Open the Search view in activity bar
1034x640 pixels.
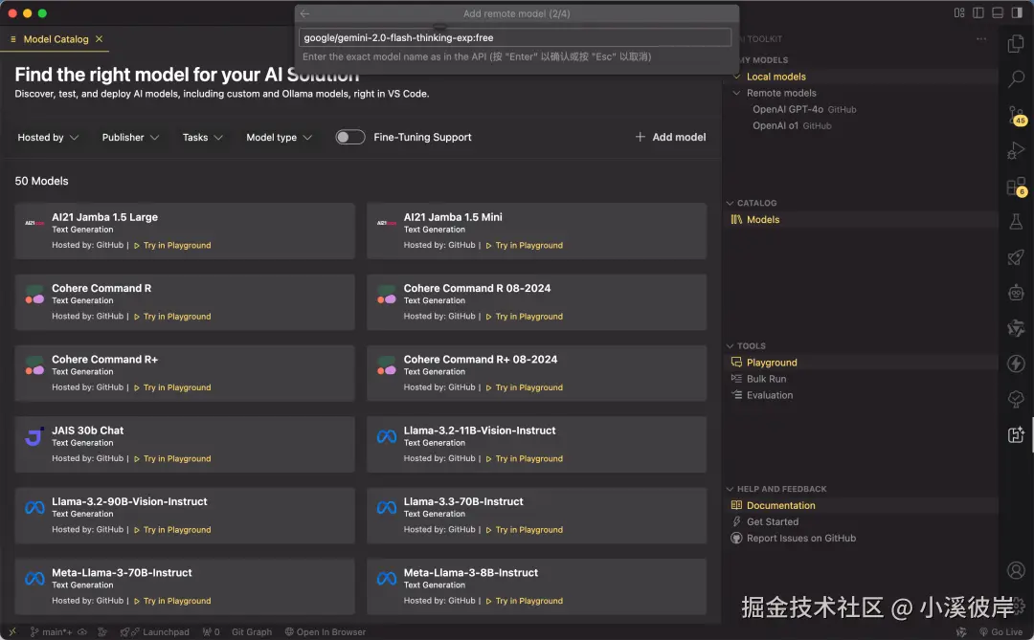pyautogui.click(x=1016, y=78)
